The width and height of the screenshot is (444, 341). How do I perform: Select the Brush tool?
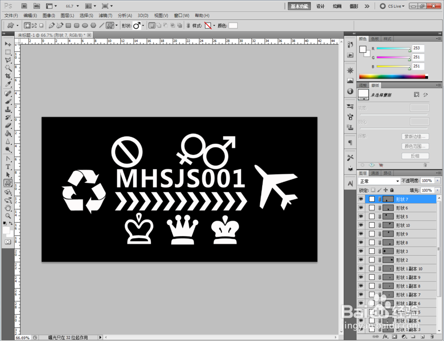(x=8, y=101)
